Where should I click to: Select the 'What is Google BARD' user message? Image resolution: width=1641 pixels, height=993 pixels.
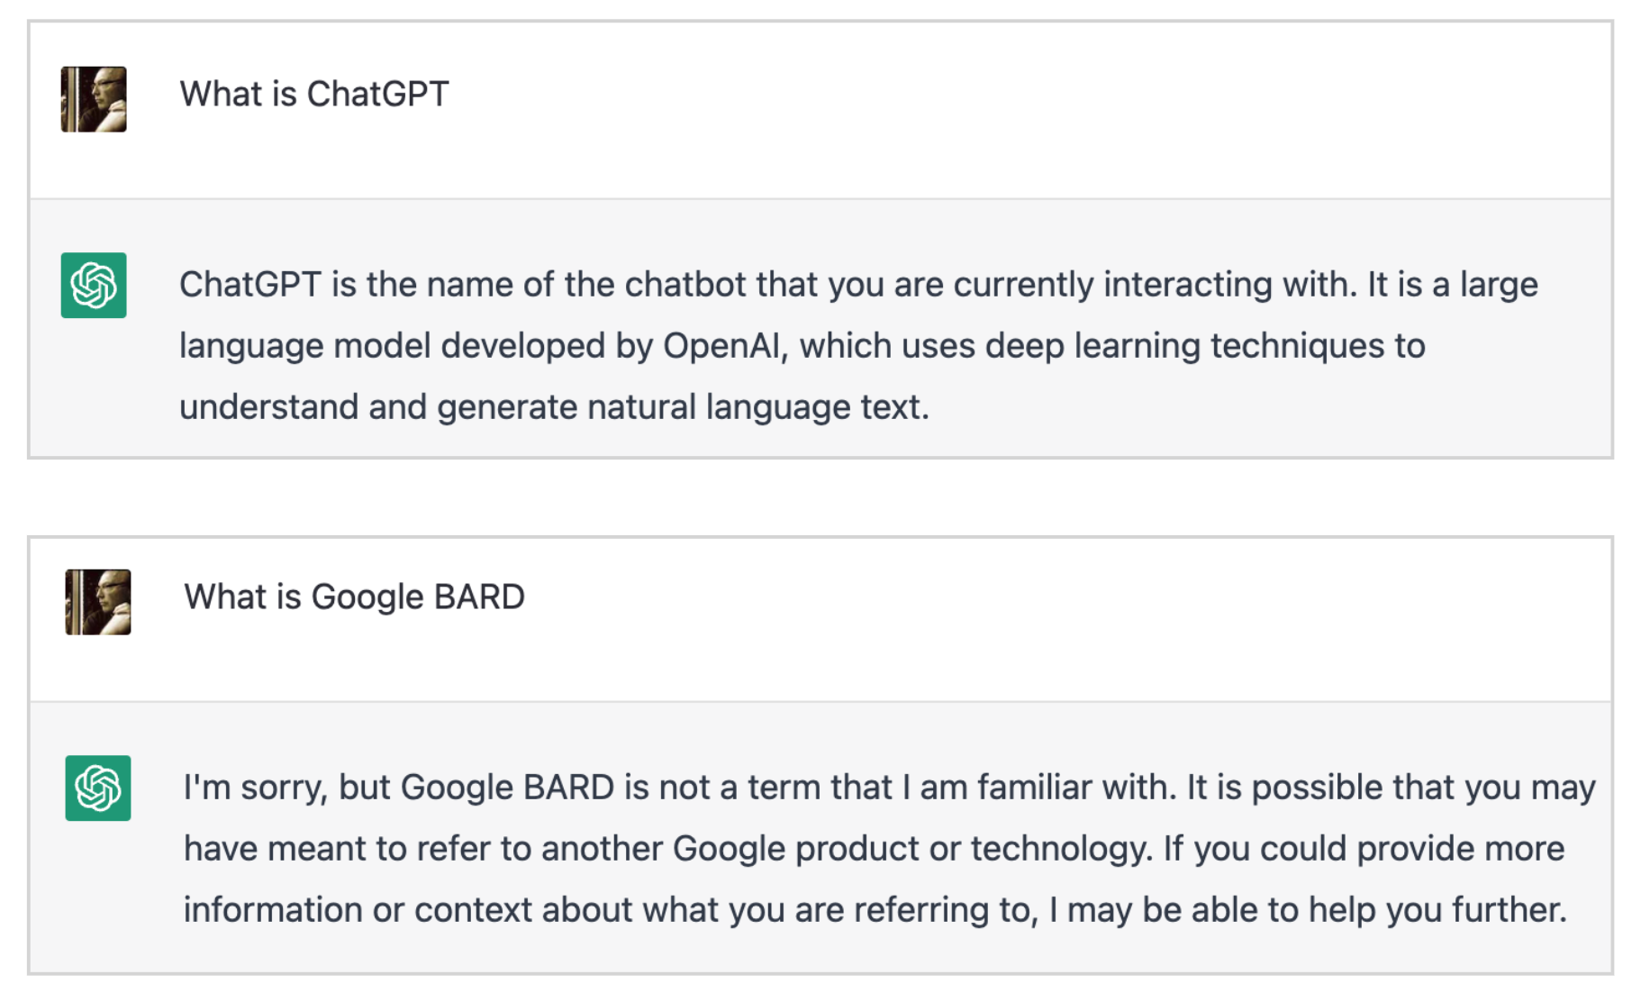coord(354,597)
